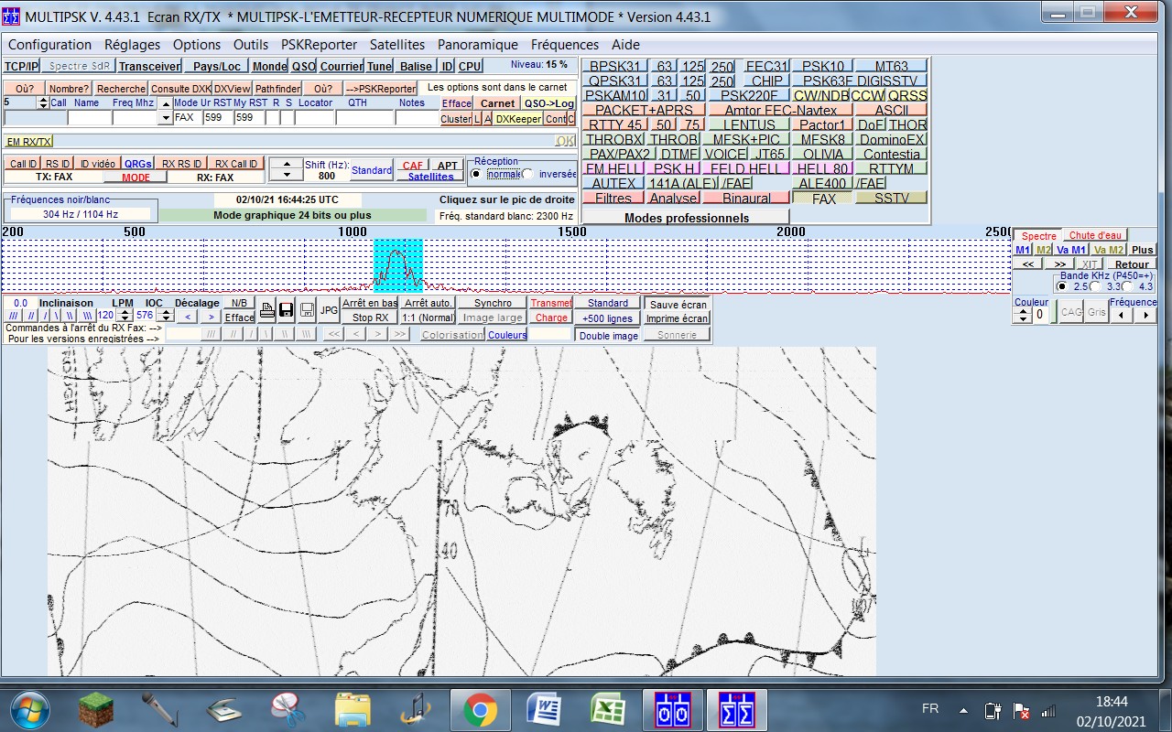
Task: Click the JPG export button
Action: click(329, 311)
